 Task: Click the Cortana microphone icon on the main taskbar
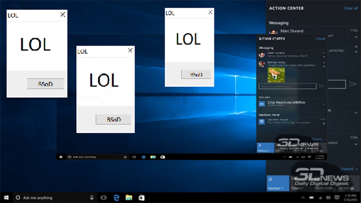point(92,198)
